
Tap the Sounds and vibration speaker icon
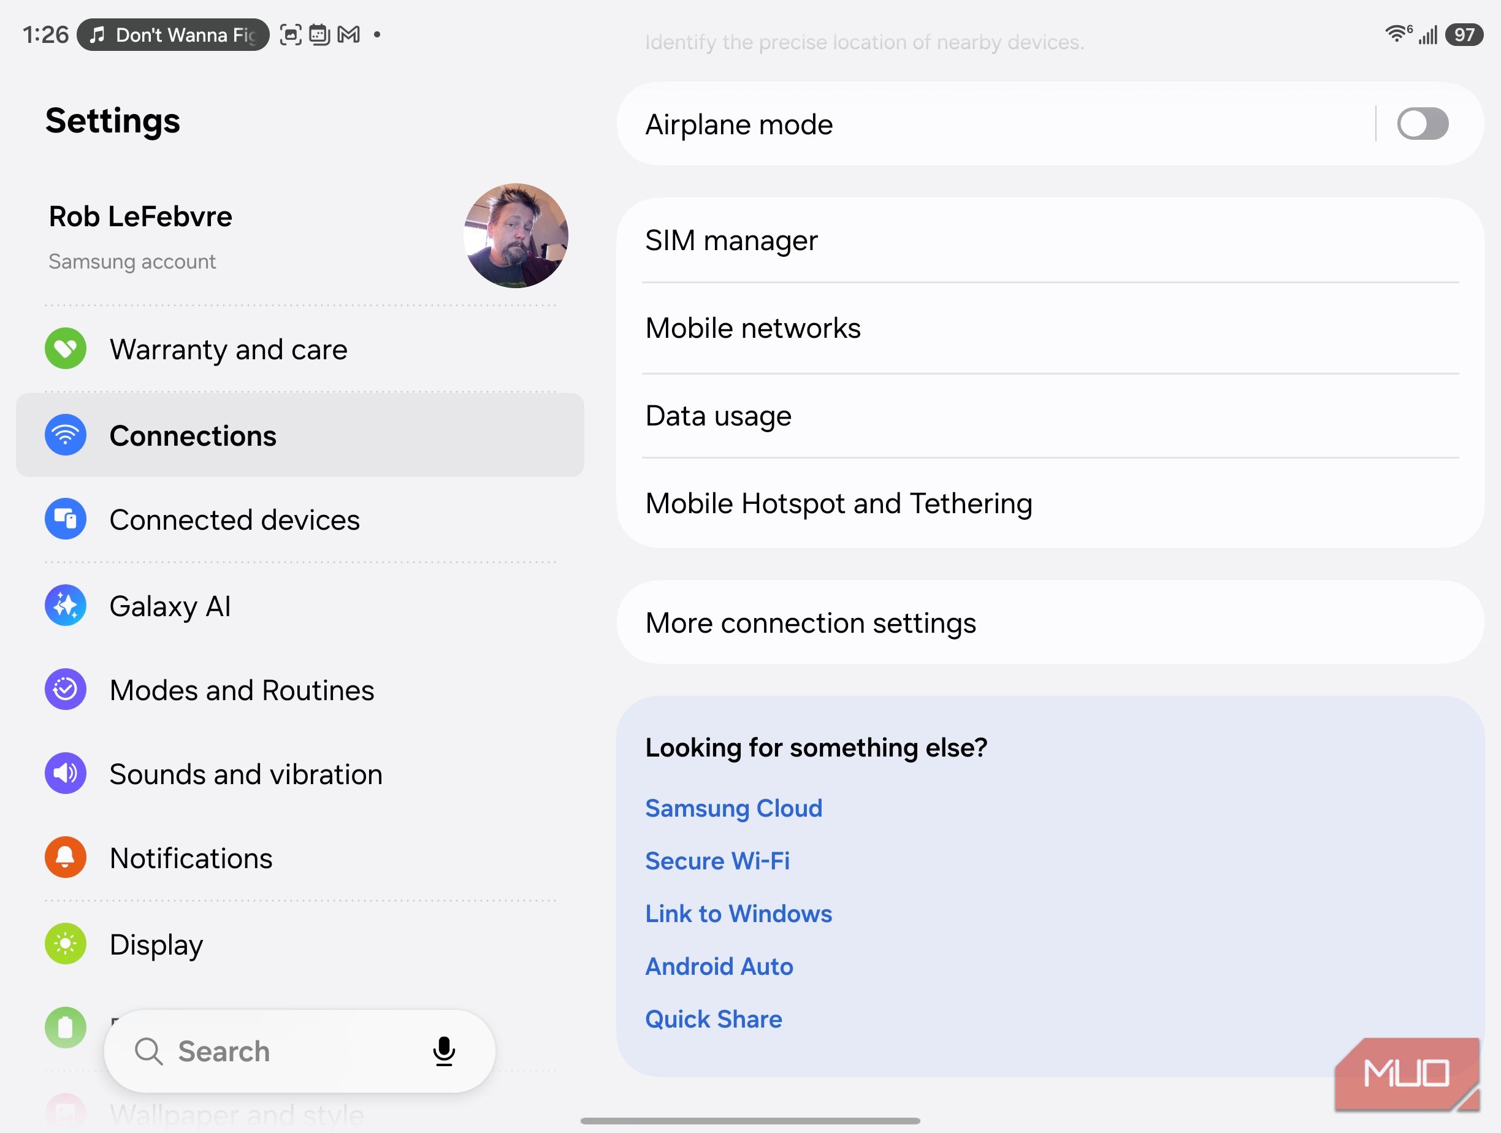pyautogui.click(x=65, y=774)
